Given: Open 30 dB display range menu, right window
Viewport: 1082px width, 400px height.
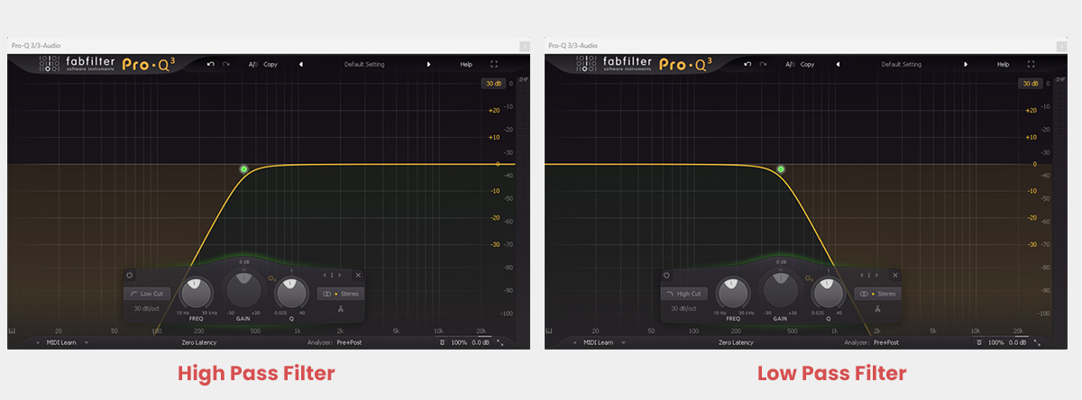Looking at the screenshot, I should tap(1030, 84).
